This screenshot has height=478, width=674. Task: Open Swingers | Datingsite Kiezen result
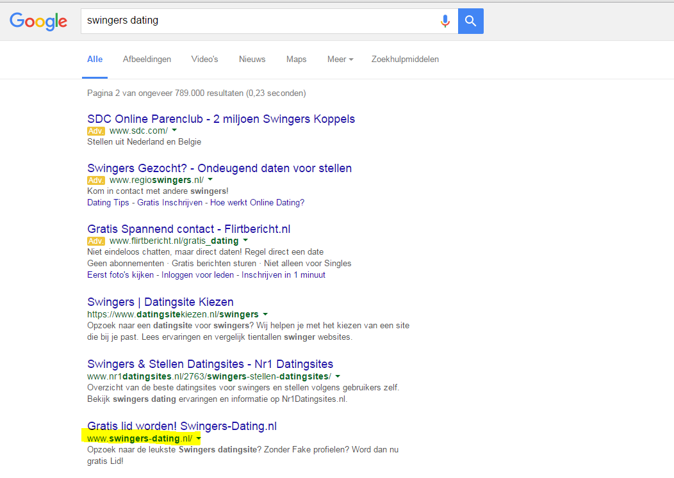pyautogui.click(x=160, y=302)
